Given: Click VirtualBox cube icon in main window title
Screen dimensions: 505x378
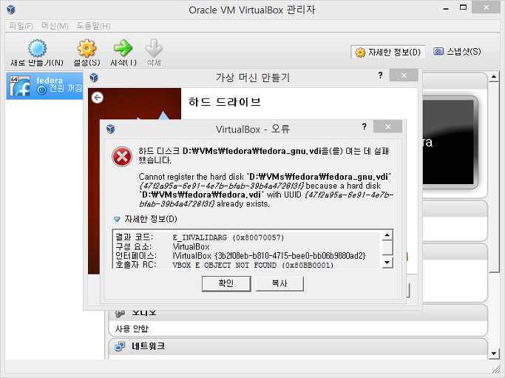Looking at the screenshot, I should coord(11,10).
